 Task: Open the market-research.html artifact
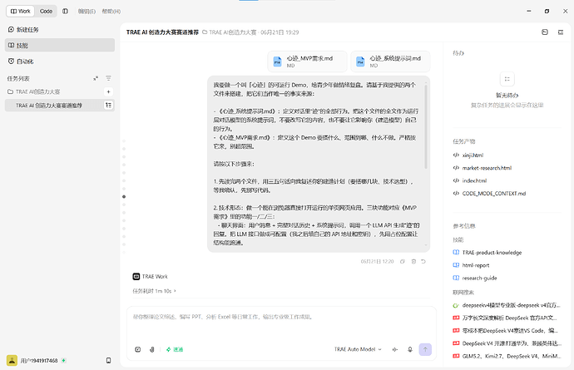487,168
